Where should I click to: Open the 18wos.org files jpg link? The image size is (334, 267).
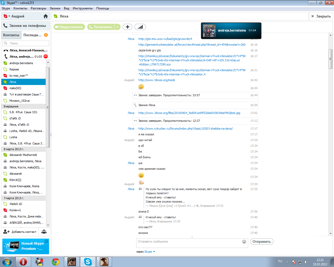[189, 113]
